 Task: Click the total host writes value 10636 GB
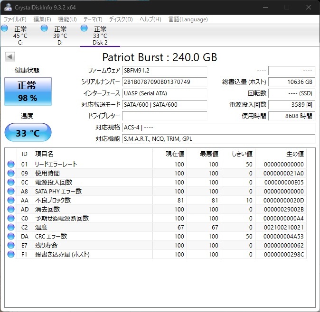[x=292, y=82]
